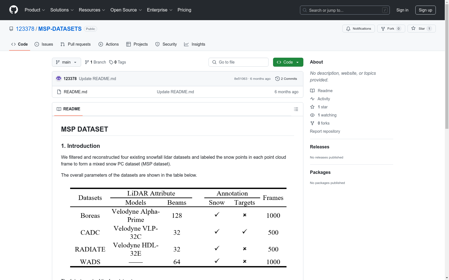Screen dimensions: 449x280
Task: Click the star icon beside 1 star
Action: click(x=312, y=107)
